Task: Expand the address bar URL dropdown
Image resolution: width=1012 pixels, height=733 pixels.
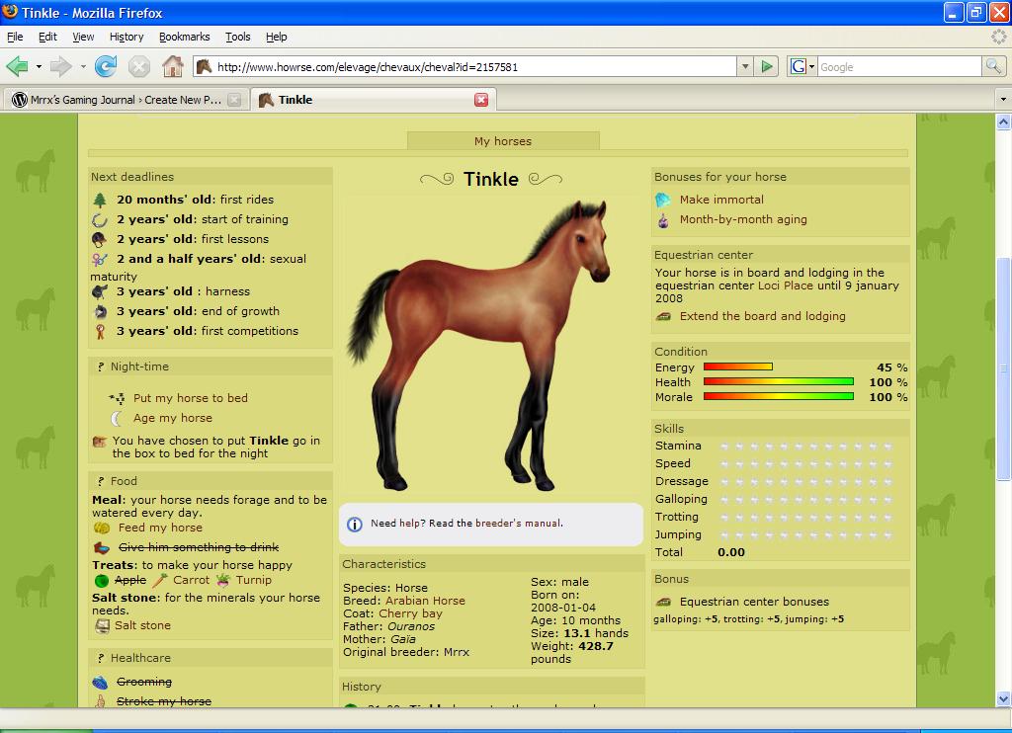Action: [x=745, y=66]
